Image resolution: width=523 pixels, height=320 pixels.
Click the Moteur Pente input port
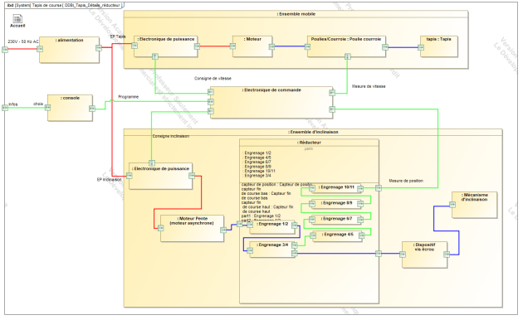point(161,228)
